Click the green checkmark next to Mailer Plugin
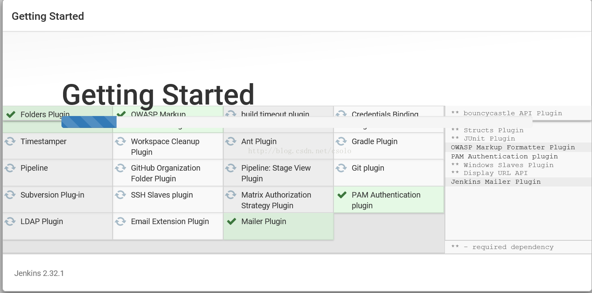The height and width of the screenshot is (293, 592). (231, 221)
